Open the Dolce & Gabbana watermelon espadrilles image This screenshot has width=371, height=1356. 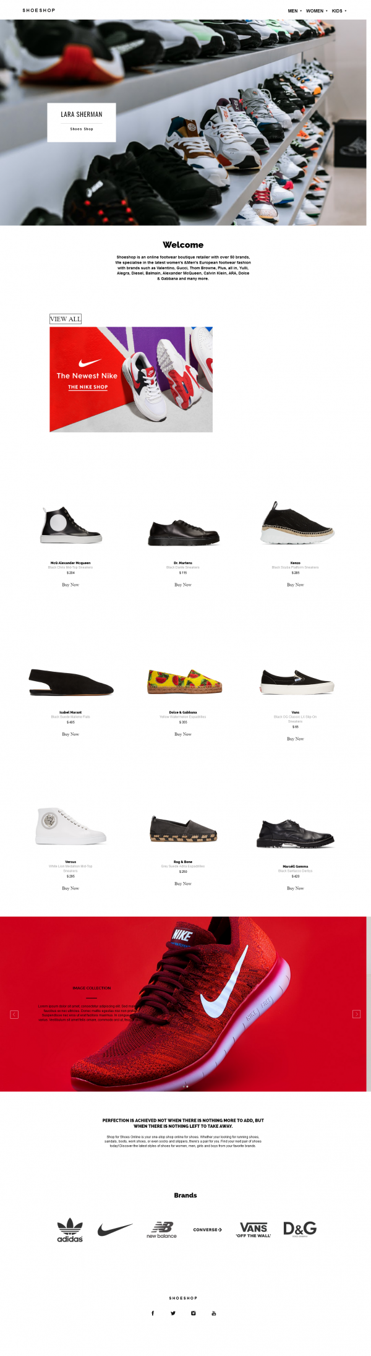point(184,681)
